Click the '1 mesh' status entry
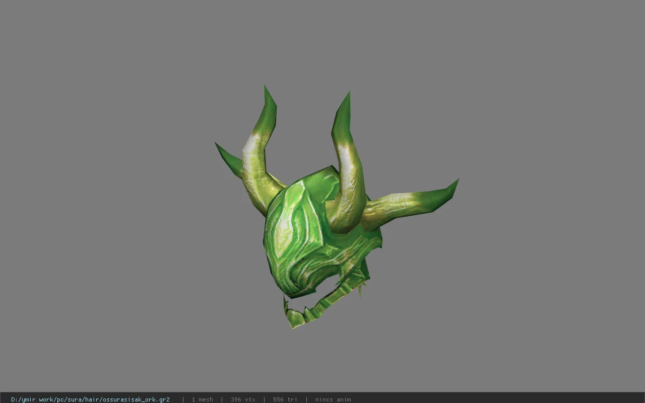Image resolution: width=645 pixels, height=403 pixels. [x=202, y=399]
